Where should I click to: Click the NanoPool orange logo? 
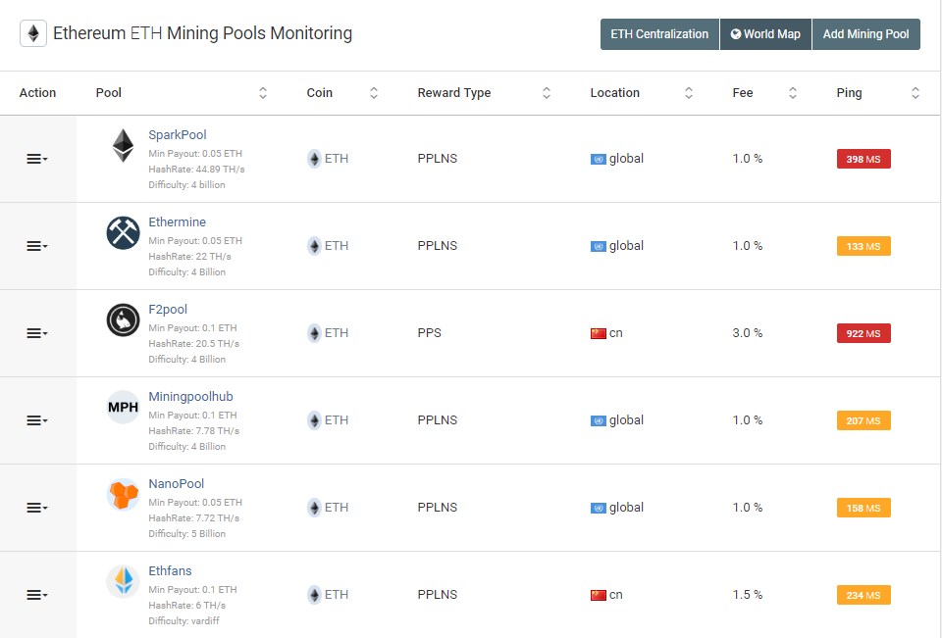(x=122, y=494)
